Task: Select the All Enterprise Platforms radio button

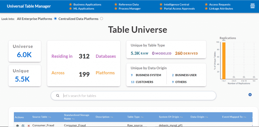Action: pyautogui.click(x=55, y=19)
